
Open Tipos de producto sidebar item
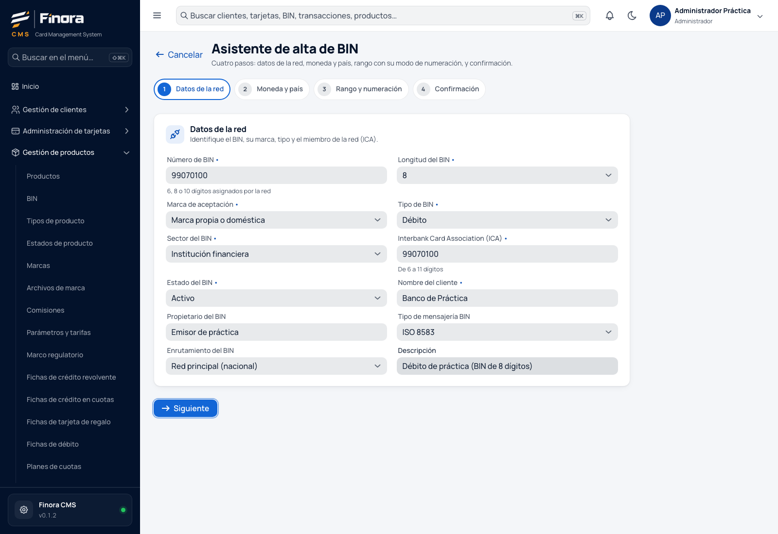pyautogui.click(x=55, y=221)
